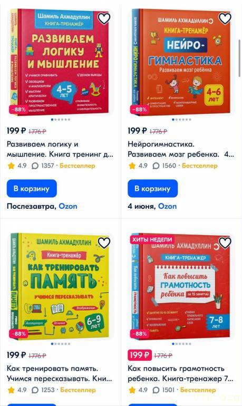The width and height of the screenshot is (242, 406).
Task: Open Как тренировать память product title
Action: (60, 374)
